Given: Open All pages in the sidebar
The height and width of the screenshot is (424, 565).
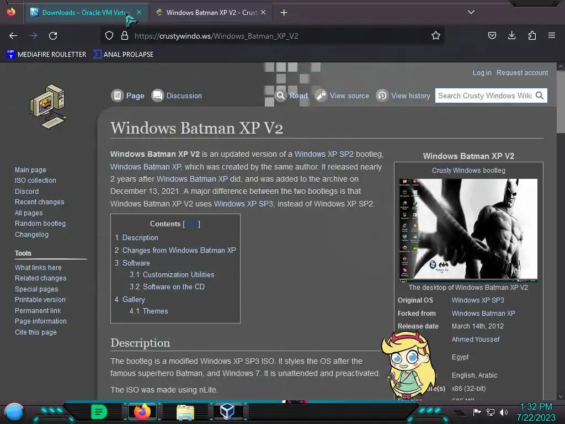Looking at the screenshot, I should point(29,213).
